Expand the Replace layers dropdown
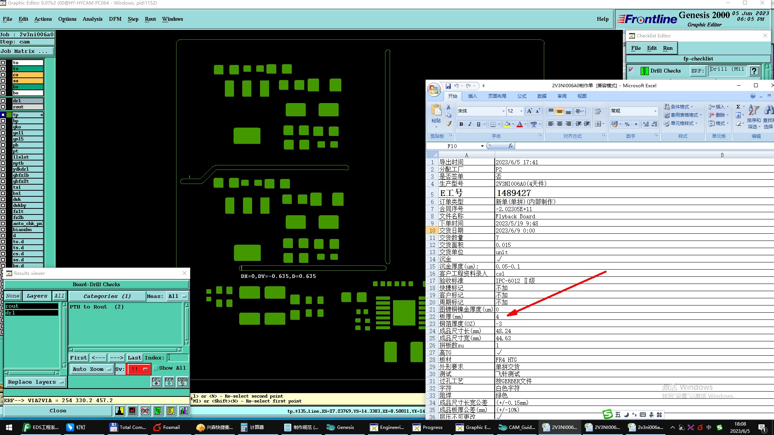 coord(36,382)
